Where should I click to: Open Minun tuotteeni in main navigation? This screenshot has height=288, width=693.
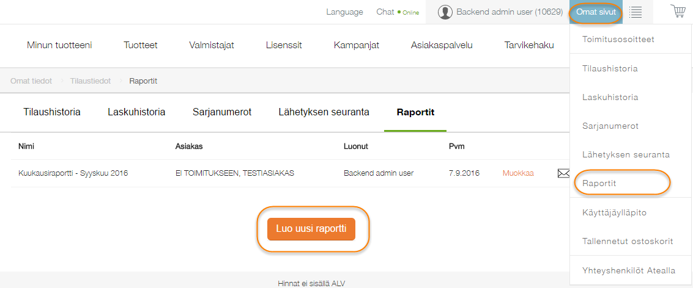pyautogui.click(x=59, y=45)
